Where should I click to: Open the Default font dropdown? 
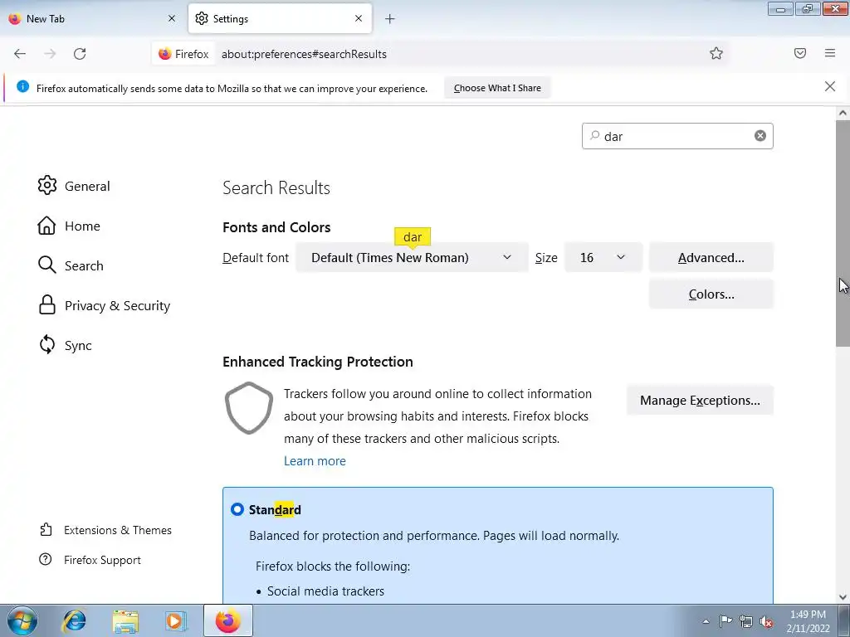[x=412, y=257]
